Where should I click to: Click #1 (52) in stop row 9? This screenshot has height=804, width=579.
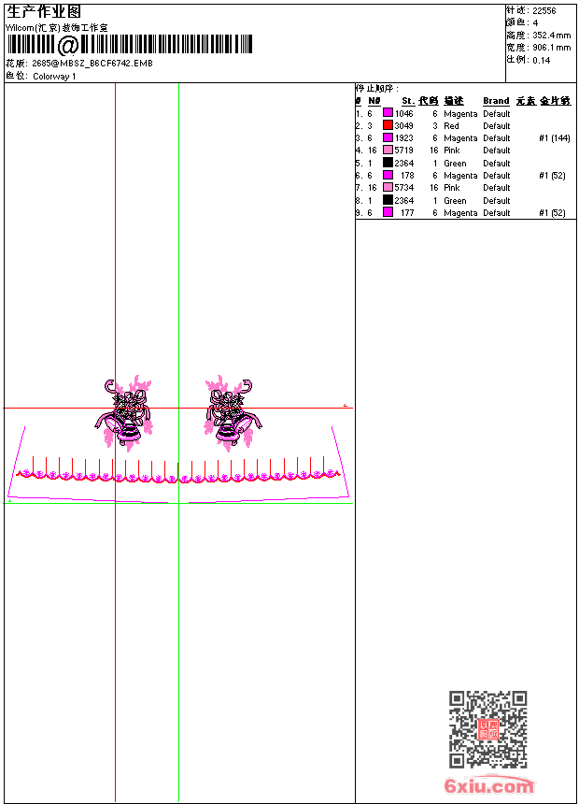tap(552, 213)
